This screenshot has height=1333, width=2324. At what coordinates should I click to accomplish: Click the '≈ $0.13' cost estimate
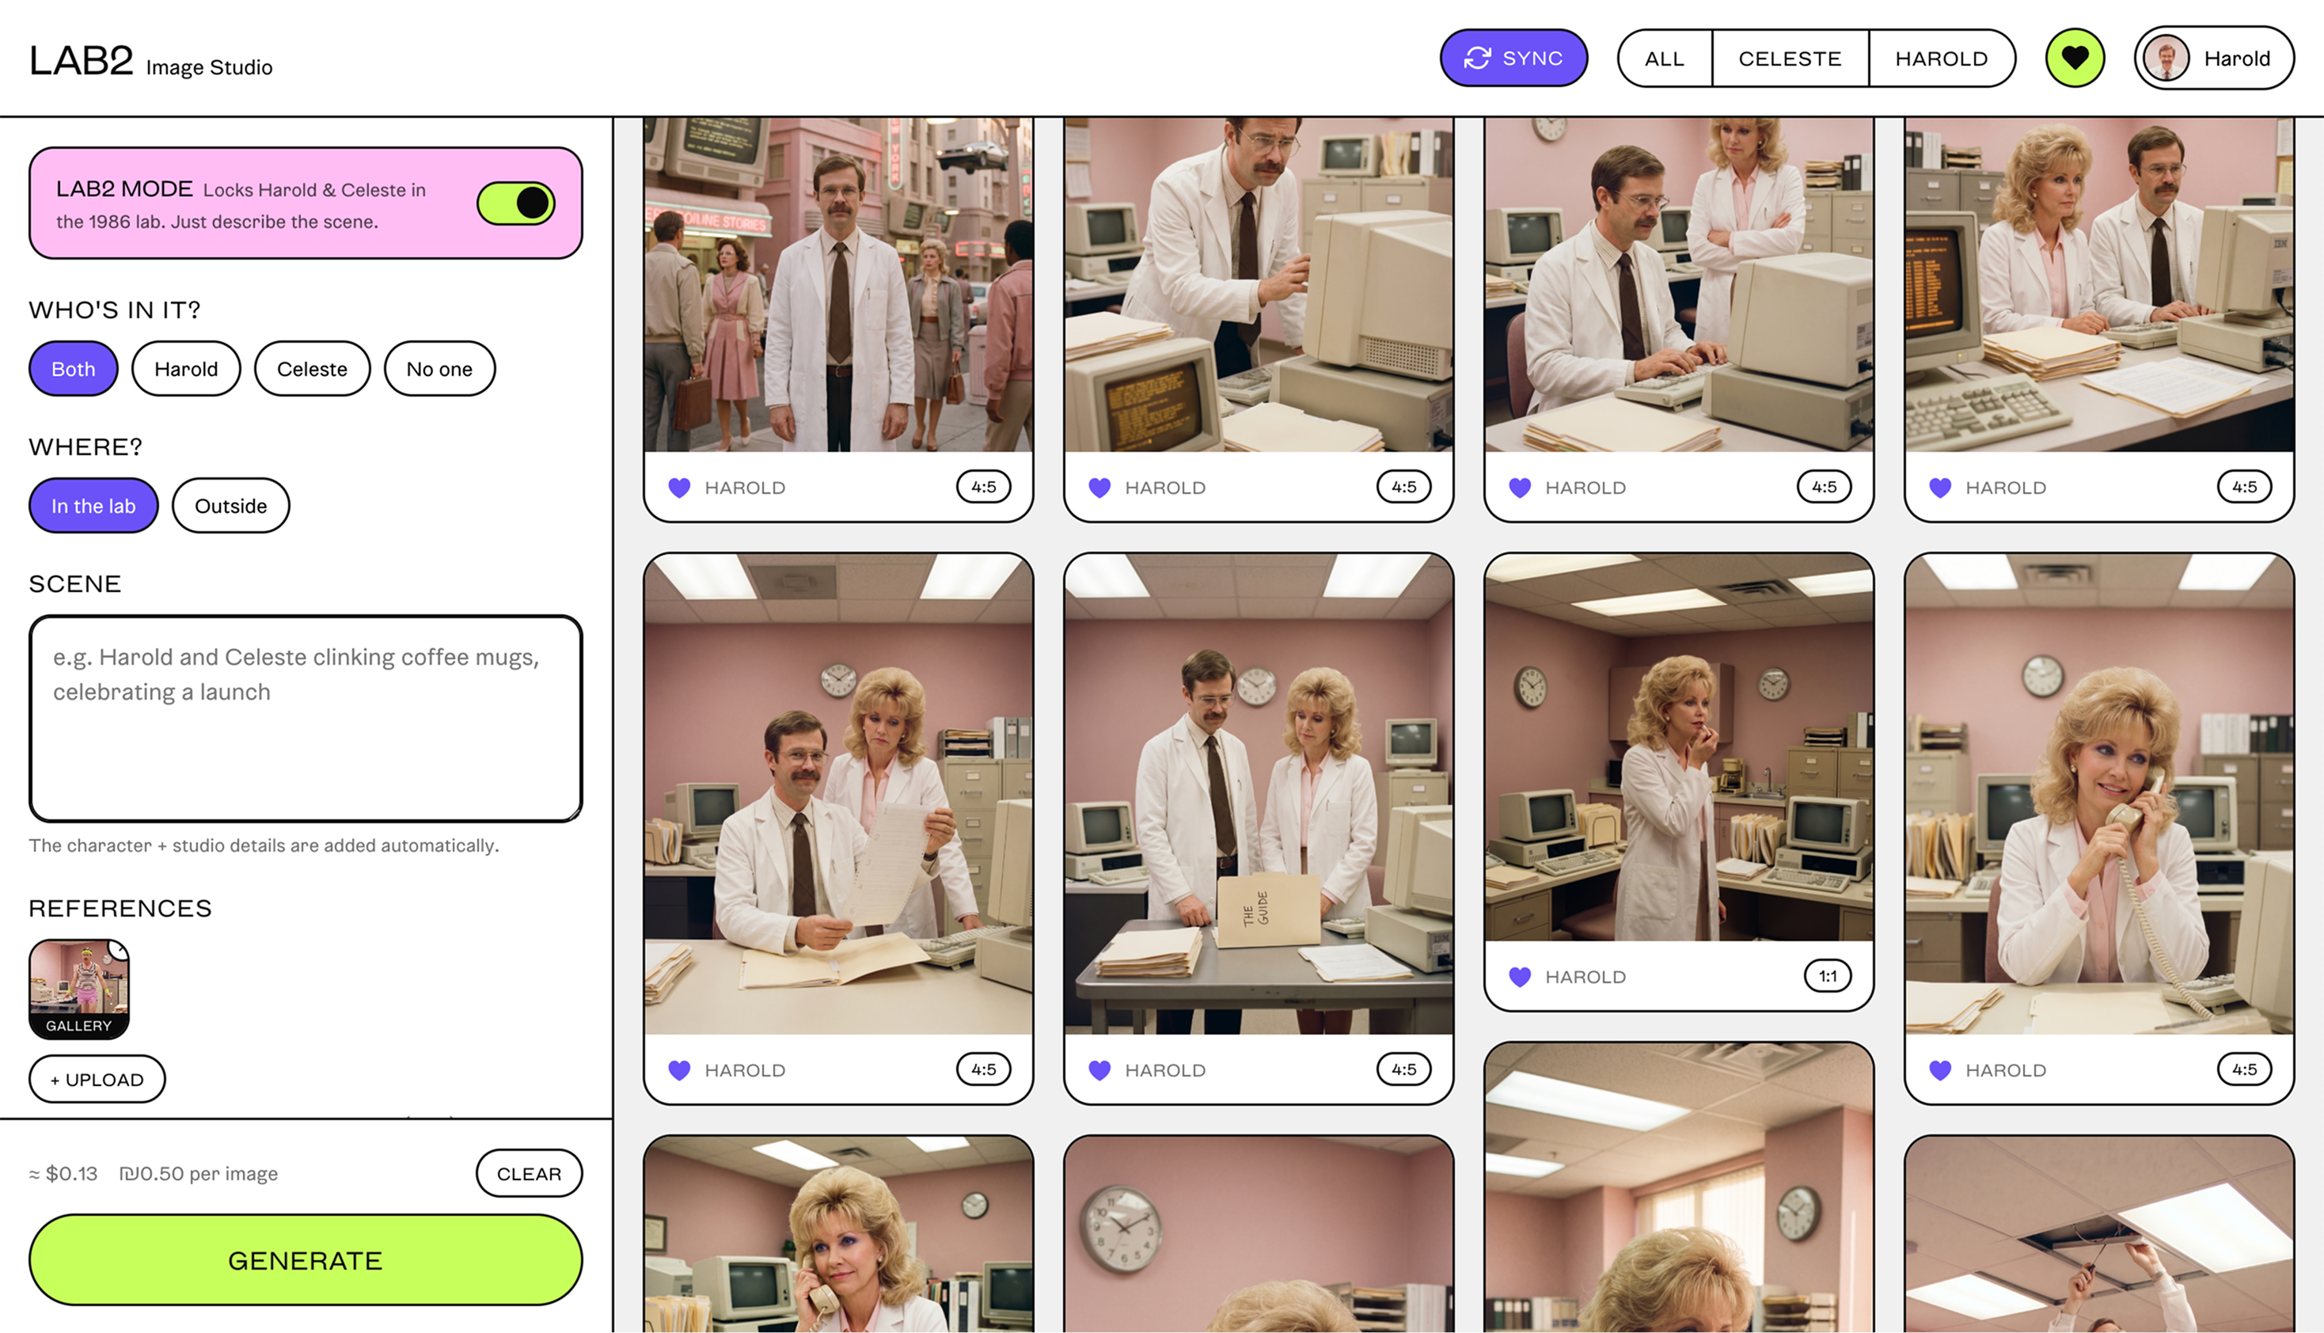click(x=63, y=1174)
